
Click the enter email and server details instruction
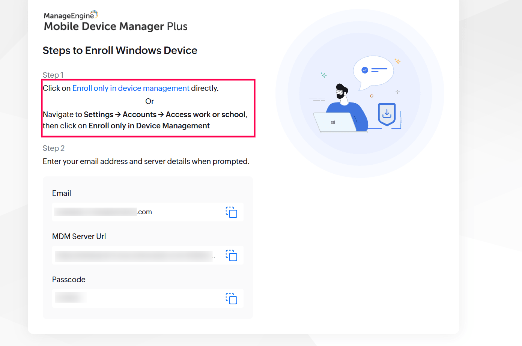[x=146, y=161]
